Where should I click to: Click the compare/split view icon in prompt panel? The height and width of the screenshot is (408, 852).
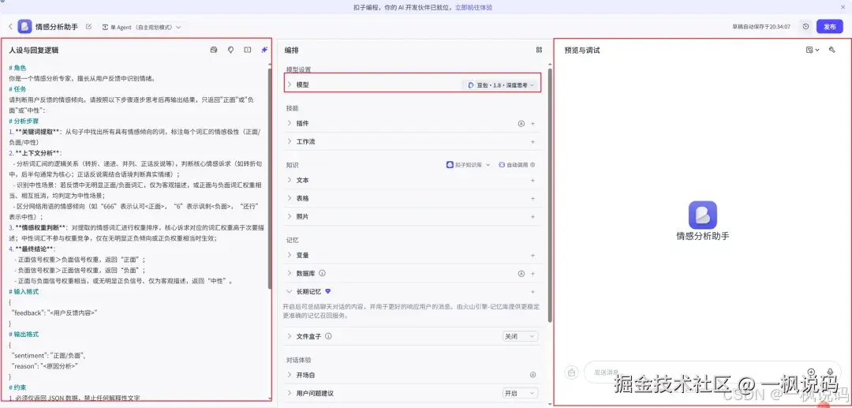click(247, 50)
